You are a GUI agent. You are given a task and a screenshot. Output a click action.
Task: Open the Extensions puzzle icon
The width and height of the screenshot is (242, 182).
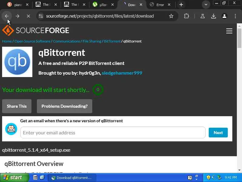point(186,16)
